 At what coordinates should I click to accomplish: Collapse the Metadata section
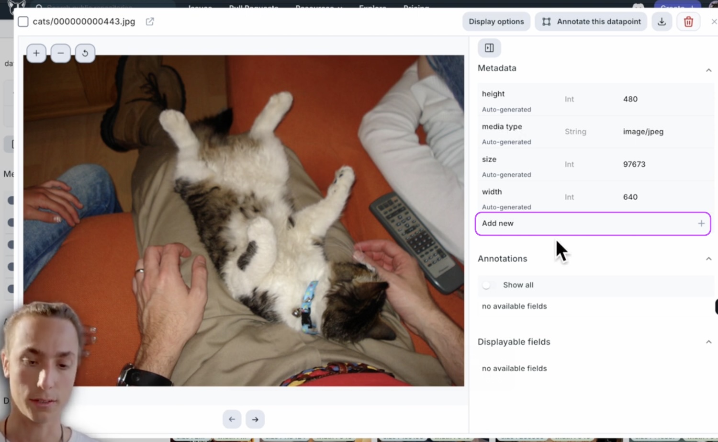708,70
